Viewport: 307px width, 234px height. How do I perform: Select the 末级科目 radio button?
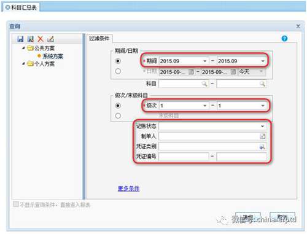[x=118, y=115]
